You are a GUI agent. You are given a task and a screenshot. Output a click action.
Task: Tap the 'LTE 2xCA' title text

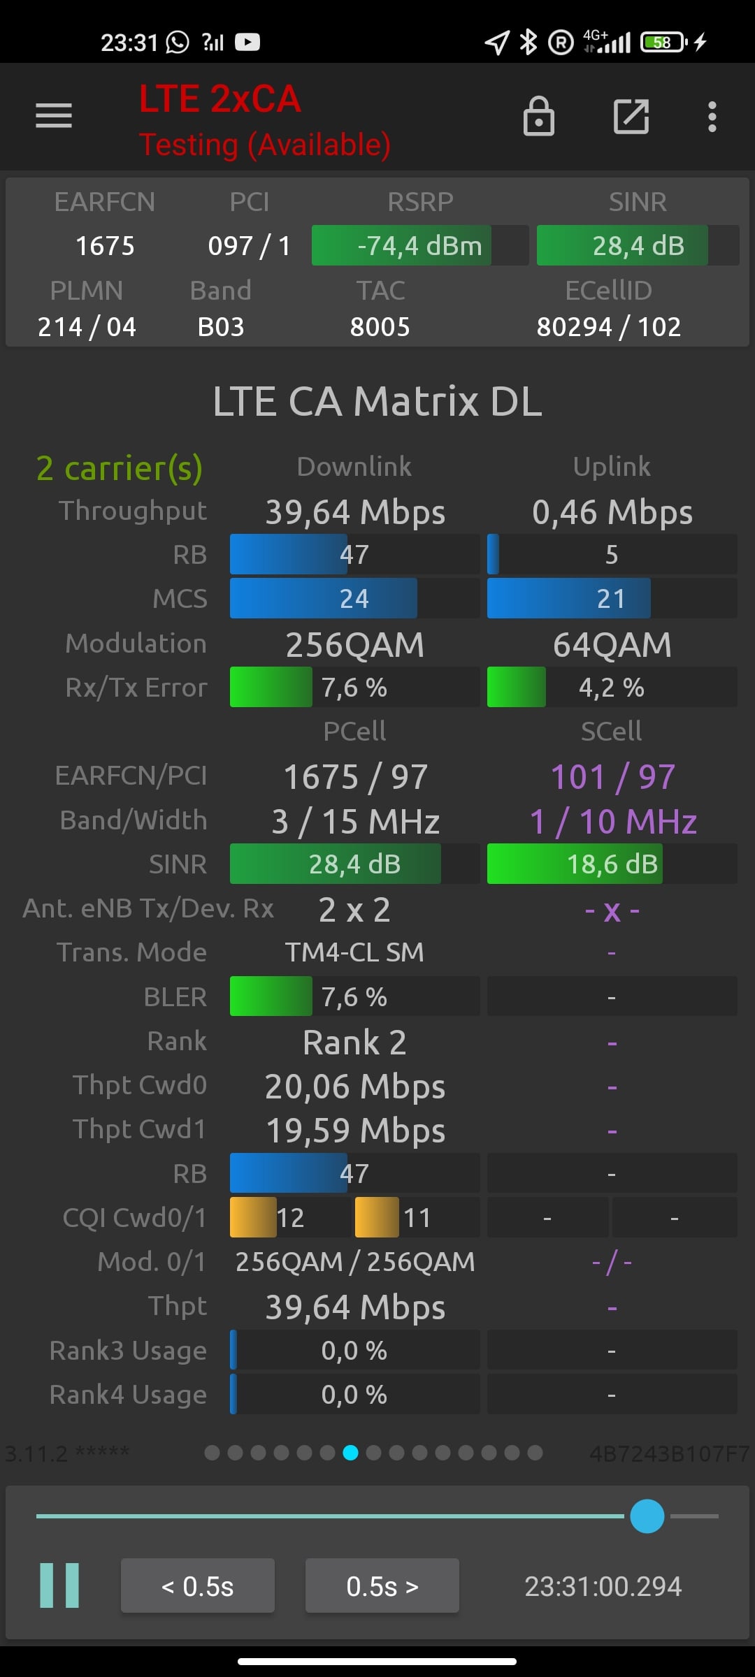tap(220, 99)
